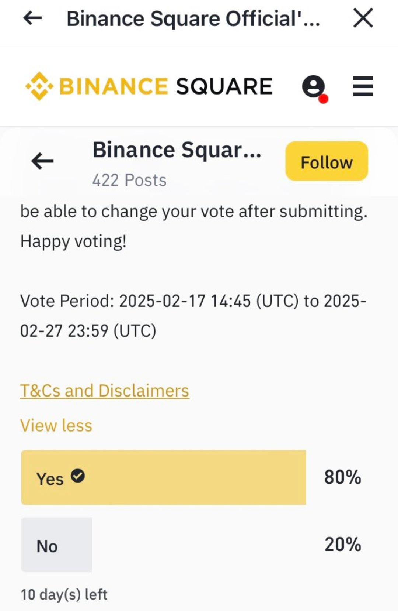Close the in-app browser with X

pos(363,18)
